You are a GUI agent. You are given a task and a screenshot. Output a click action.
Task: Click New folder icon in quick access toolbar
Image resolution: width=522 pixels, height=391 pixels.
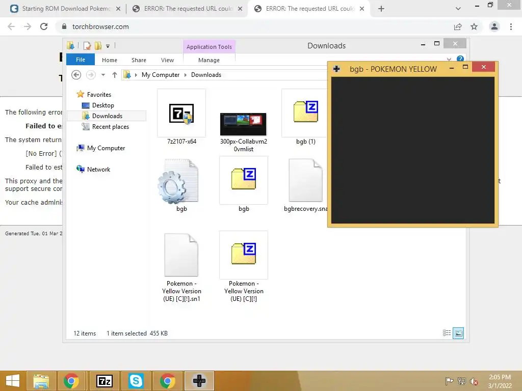[98, 45]
